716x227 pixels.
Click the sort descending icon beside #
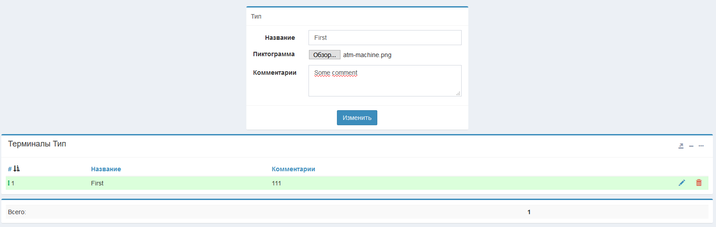pos(16,169)
